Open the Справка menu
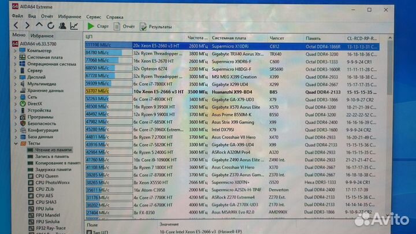The width and height of the screenshot is (416, 234). 114,17
